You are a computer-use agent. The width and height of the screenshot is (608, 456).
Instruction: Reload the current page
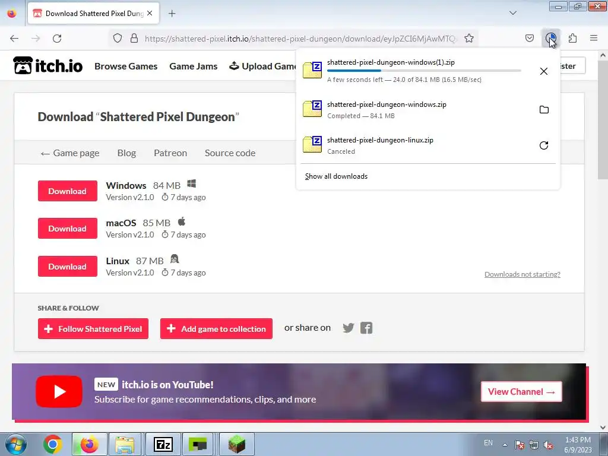pyautogui.click(x=57, y=39)
